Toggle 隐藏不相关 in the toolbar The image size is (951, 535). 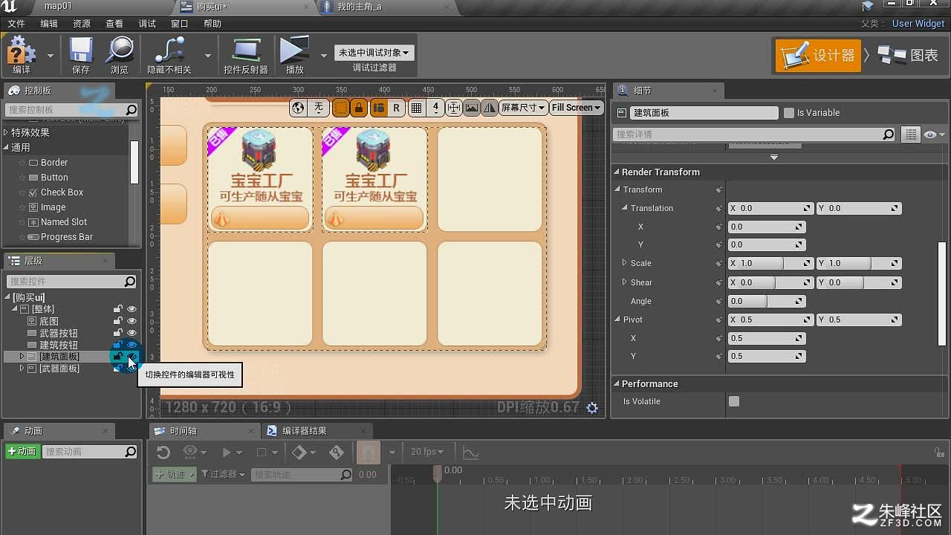[169, 55]
